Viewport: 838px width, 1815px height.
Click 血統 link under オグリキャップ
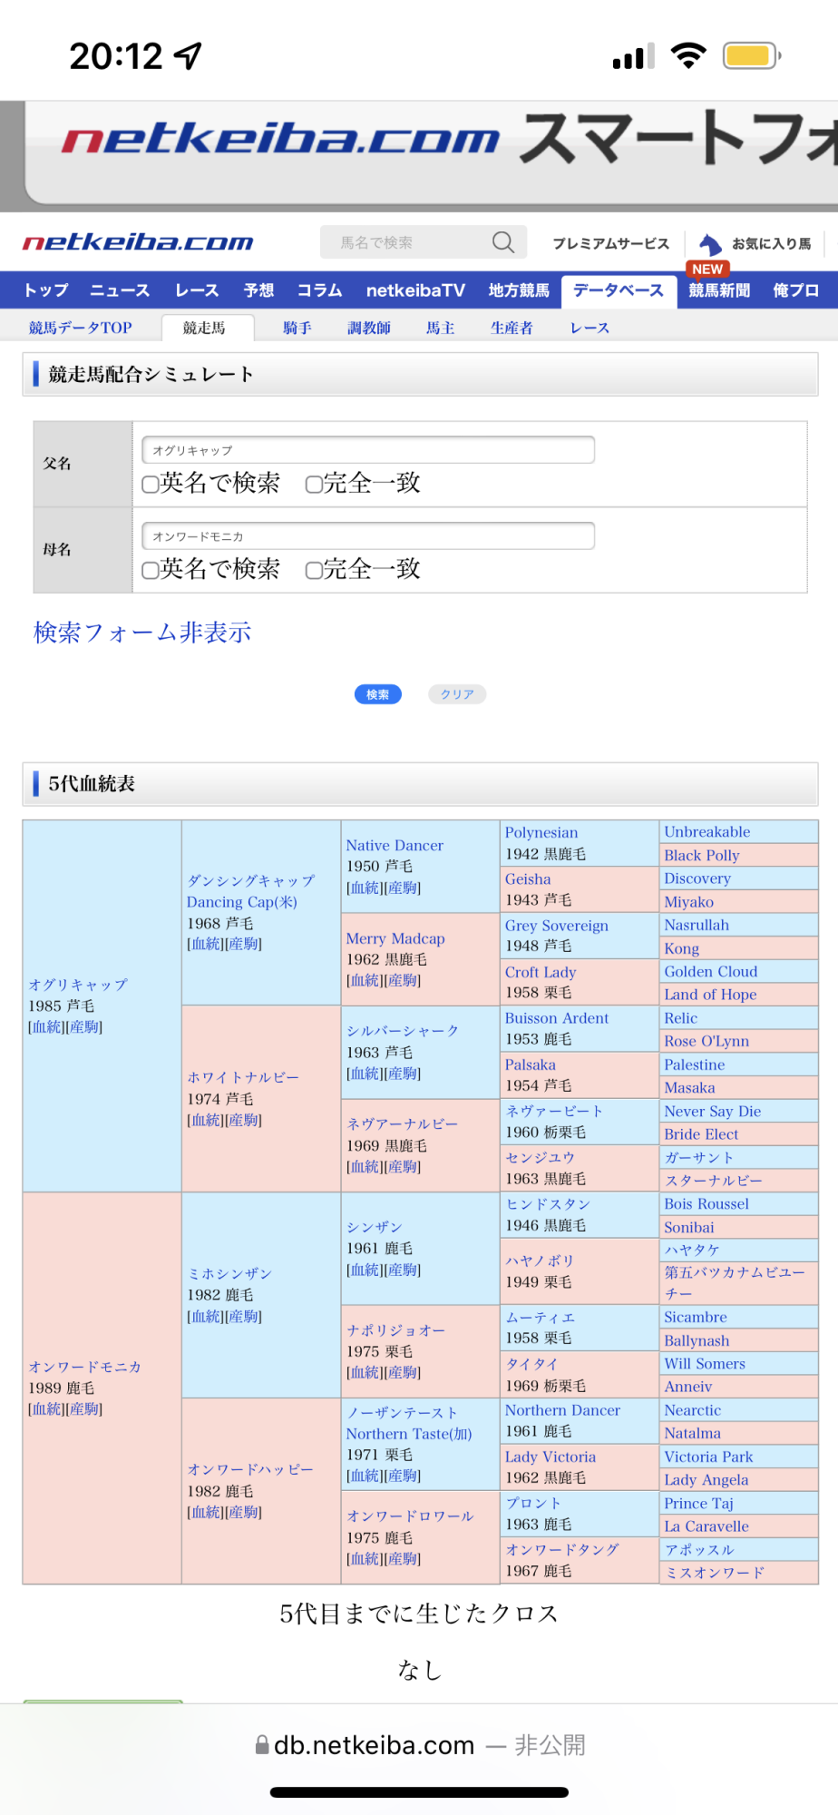click(x=46, y=1027)
